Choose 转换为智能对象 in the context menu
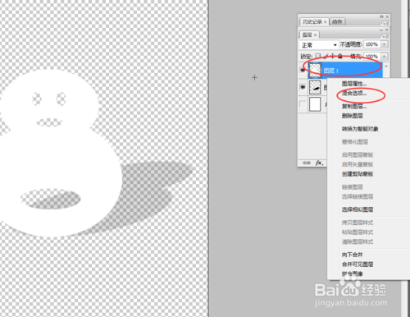 [x=360, y=129]
